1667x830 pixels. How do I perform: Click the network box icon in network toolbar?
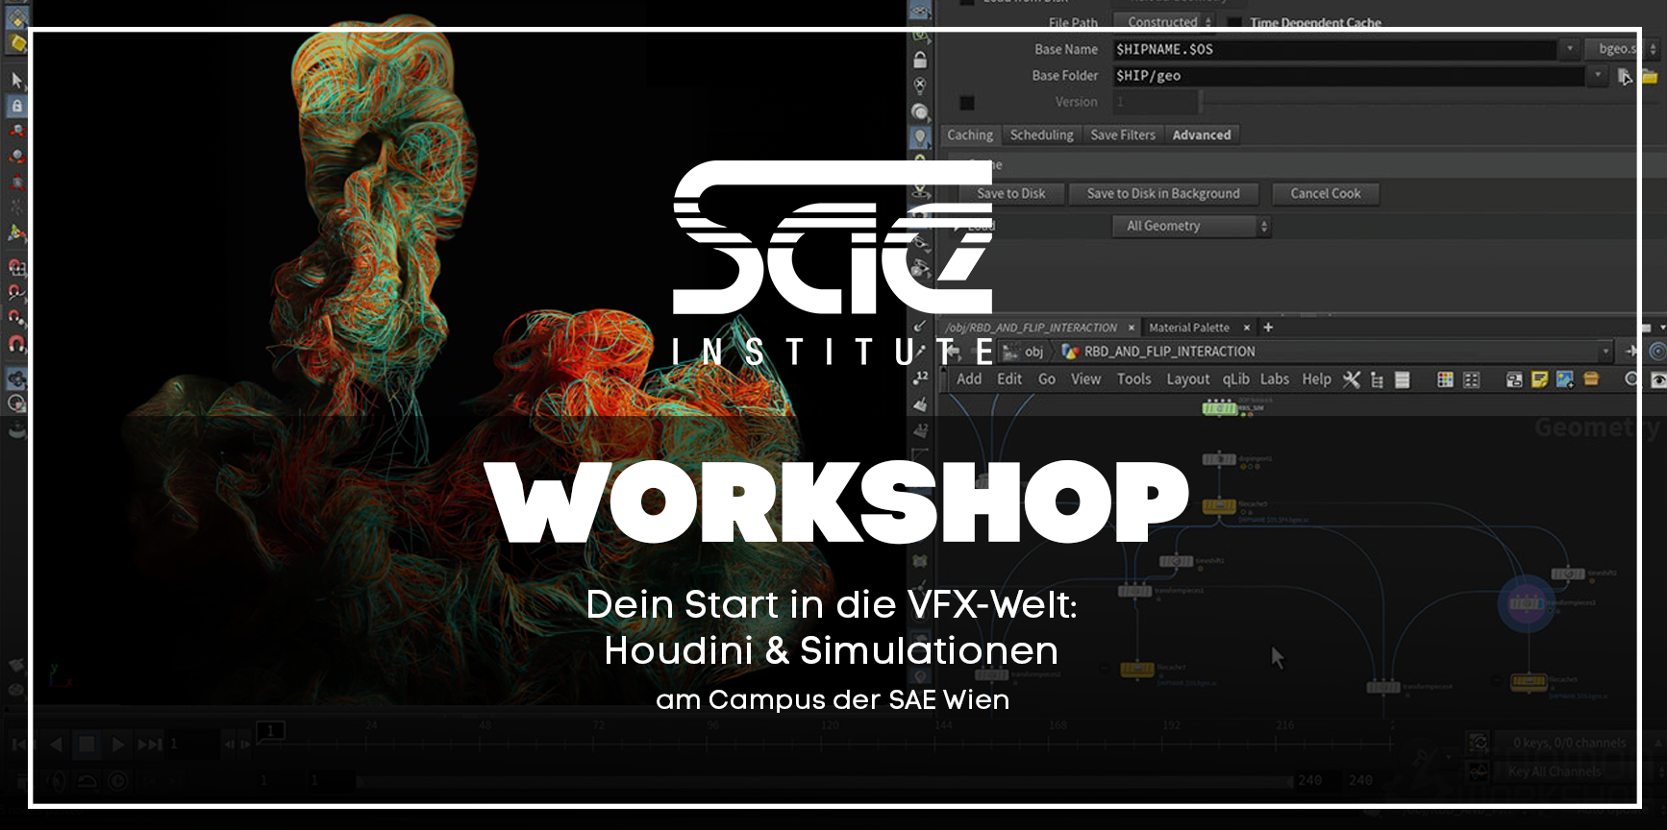tap(1514, 379)
